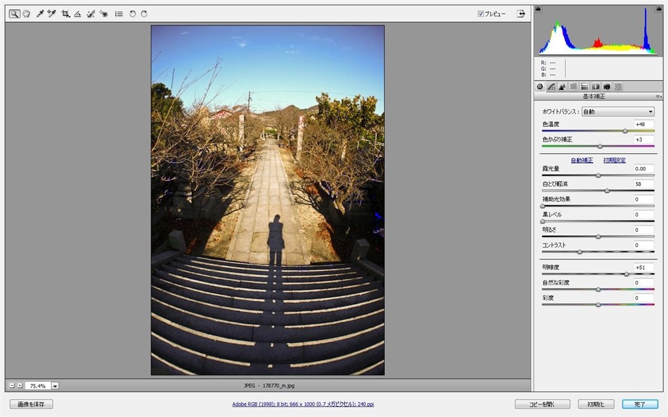Open the zoom level dropdown arrow
Screen dimensions: 668x417
(55, 386)
